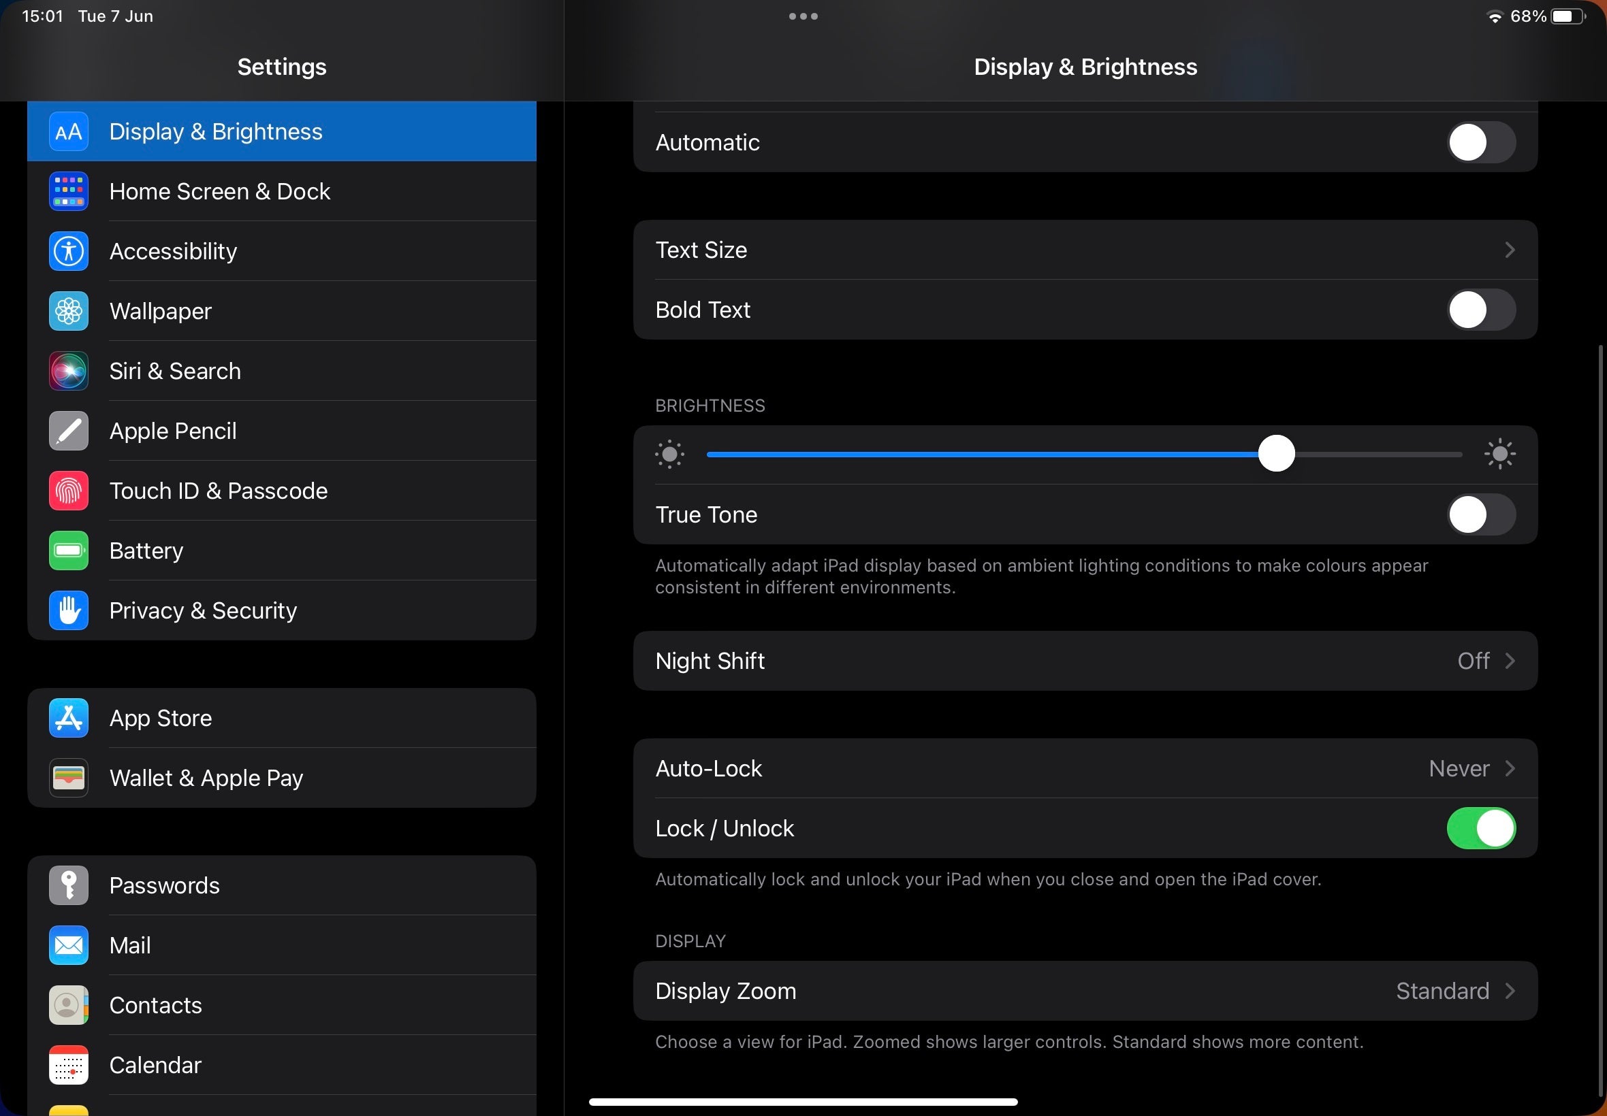1607x1116 pixels.
Task: Select Display & Brightness in sidebar
Action: point(282,131)
